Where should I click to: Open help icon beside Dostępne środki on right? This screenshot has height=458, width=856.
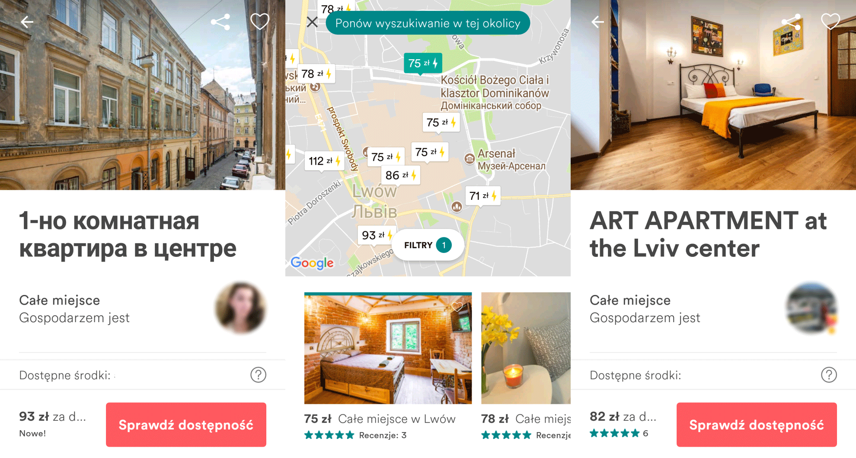click(x=829, y=375)
